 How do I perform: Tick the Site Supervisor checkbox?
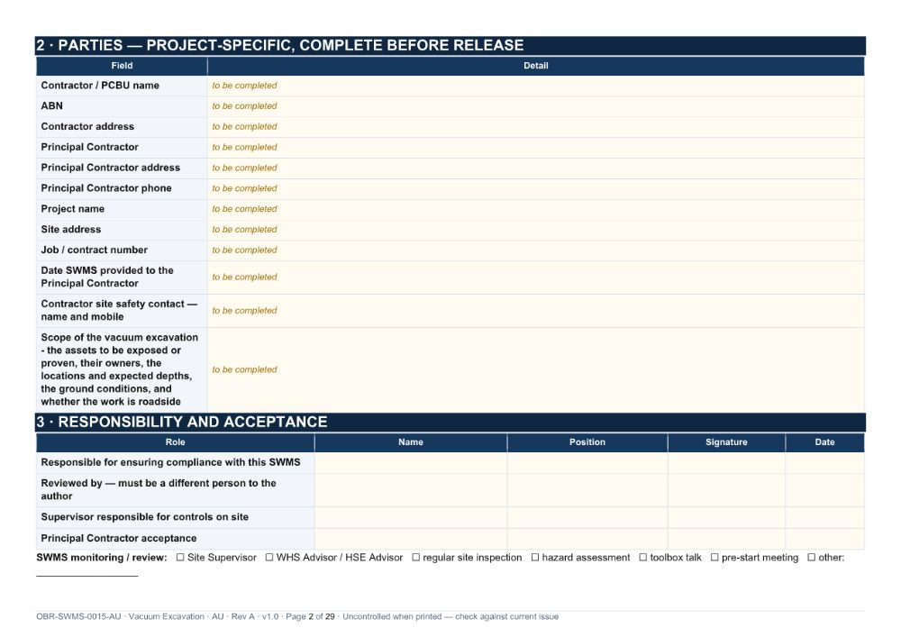(x=180, y=557)
